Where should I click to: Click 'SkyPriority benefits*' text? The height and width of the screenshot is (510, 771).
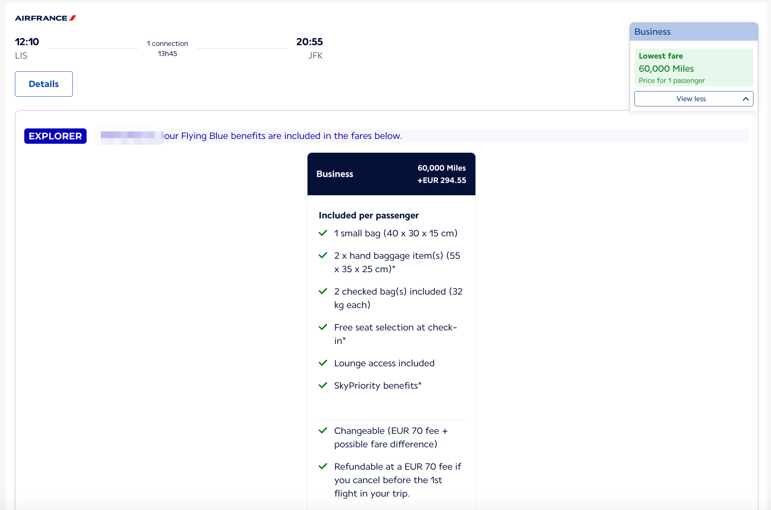(378, 386)
